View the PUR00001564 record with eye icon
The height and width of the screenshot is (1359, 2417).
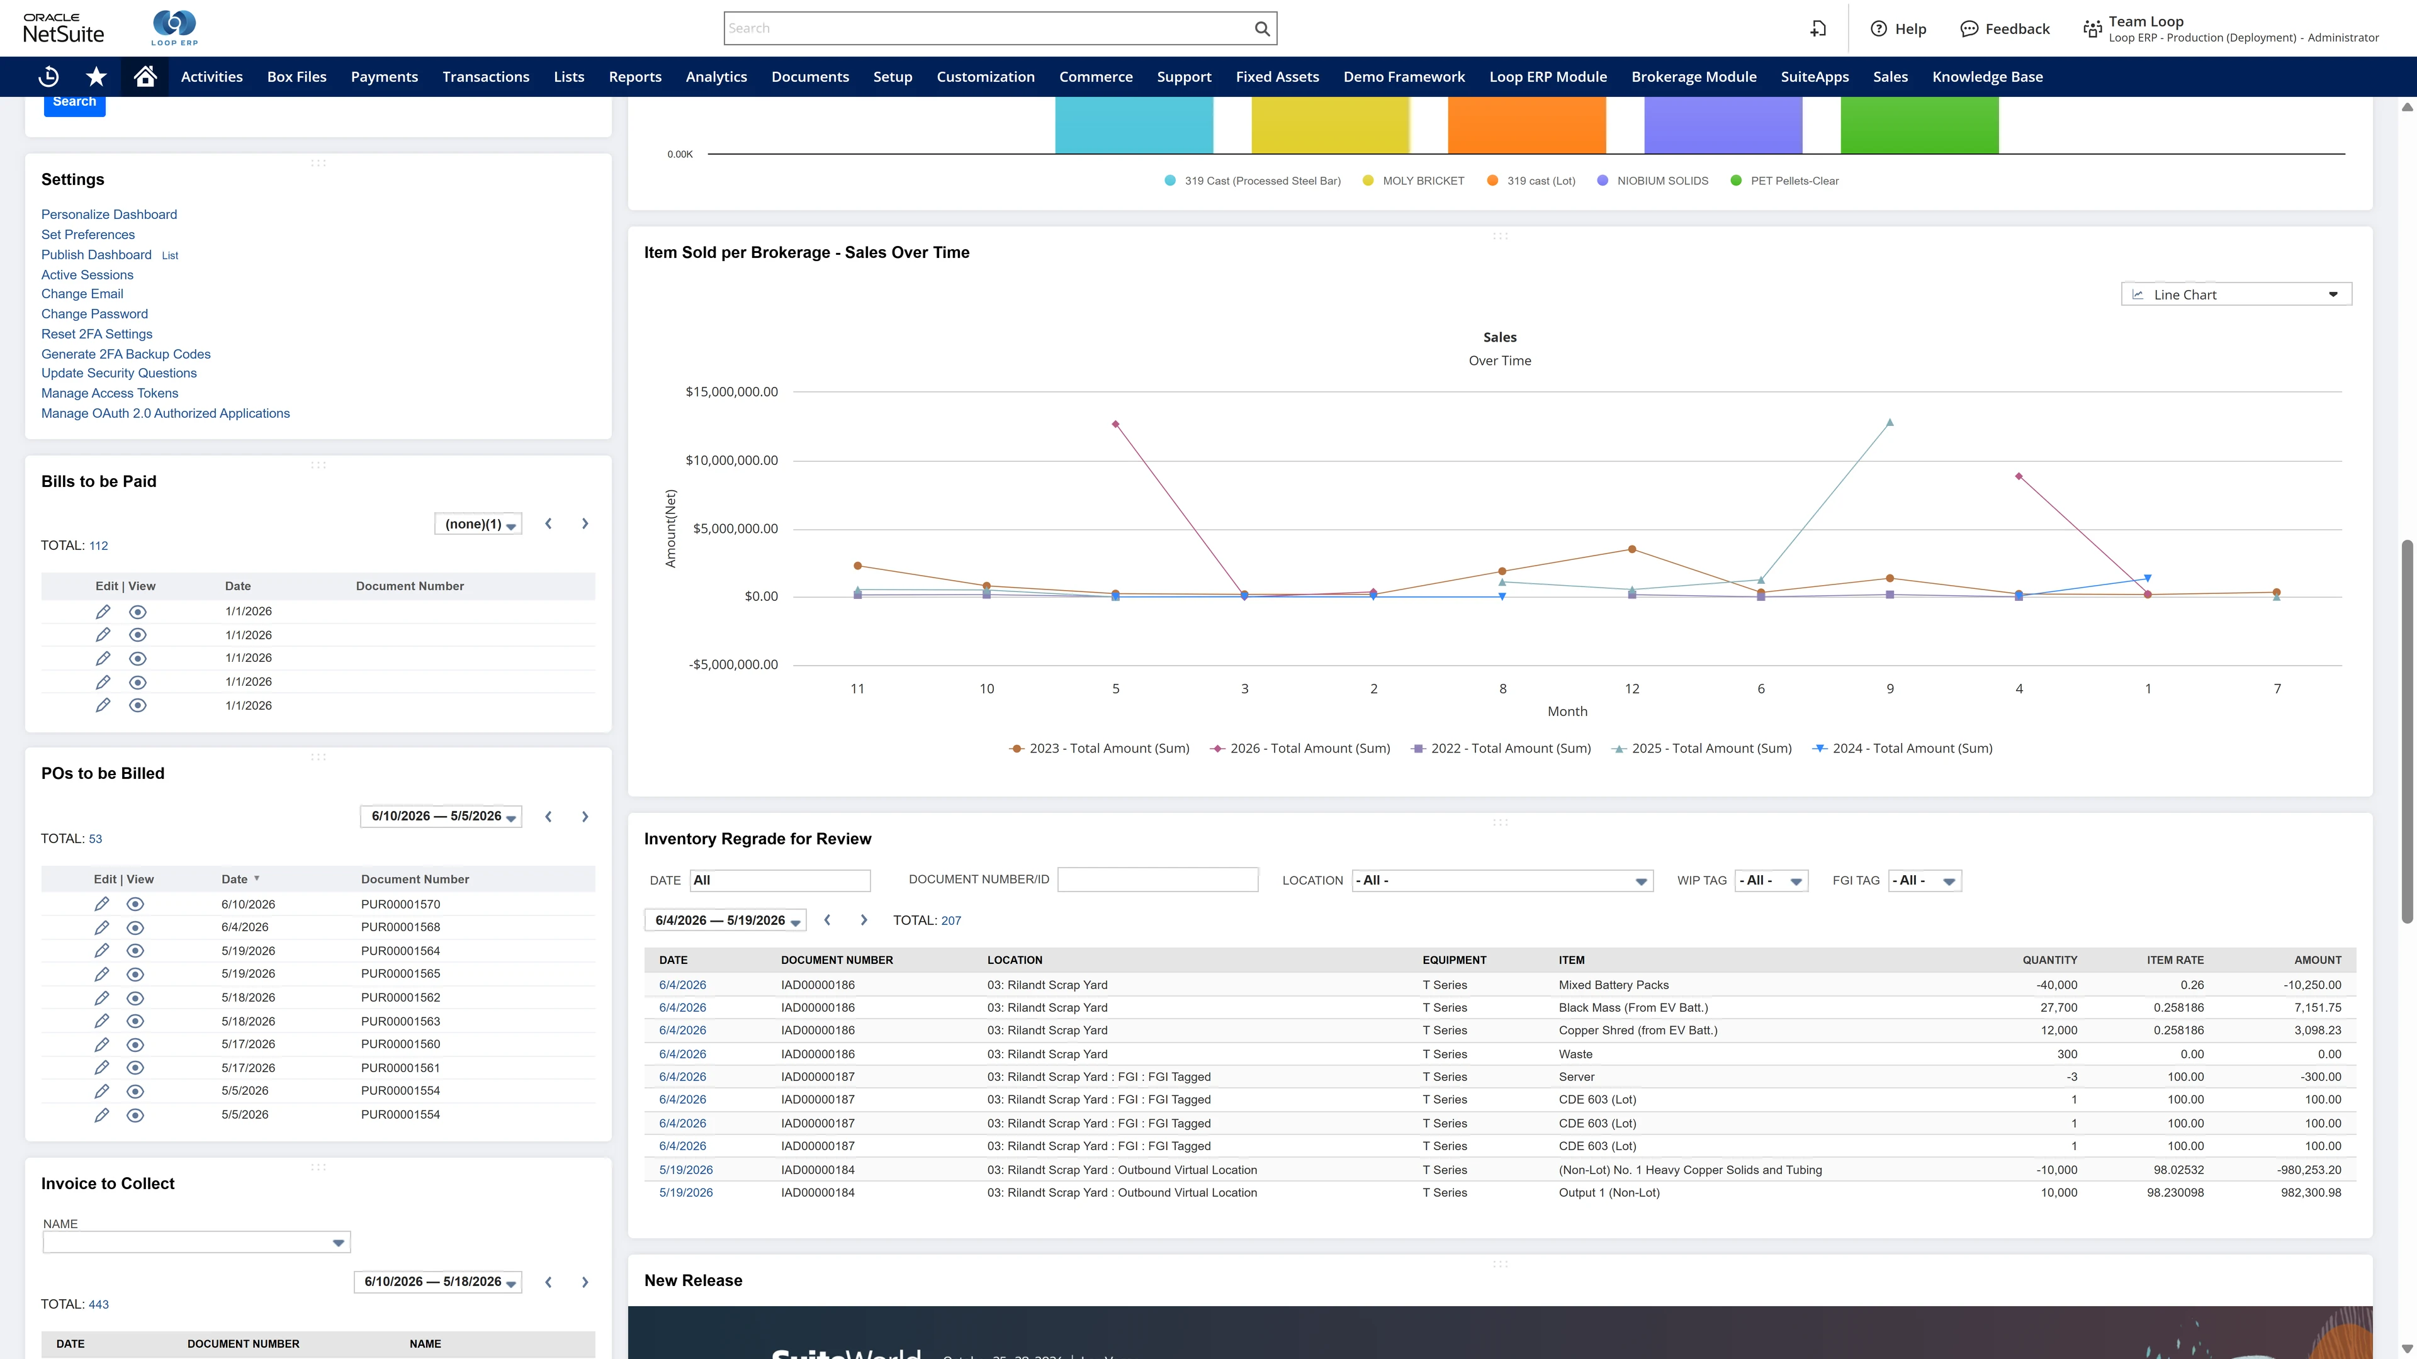135,951
